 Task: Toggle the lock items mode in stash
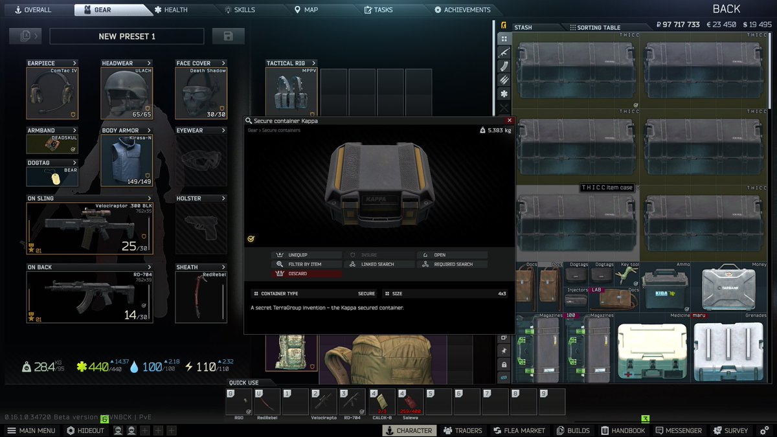coord(504,364)
